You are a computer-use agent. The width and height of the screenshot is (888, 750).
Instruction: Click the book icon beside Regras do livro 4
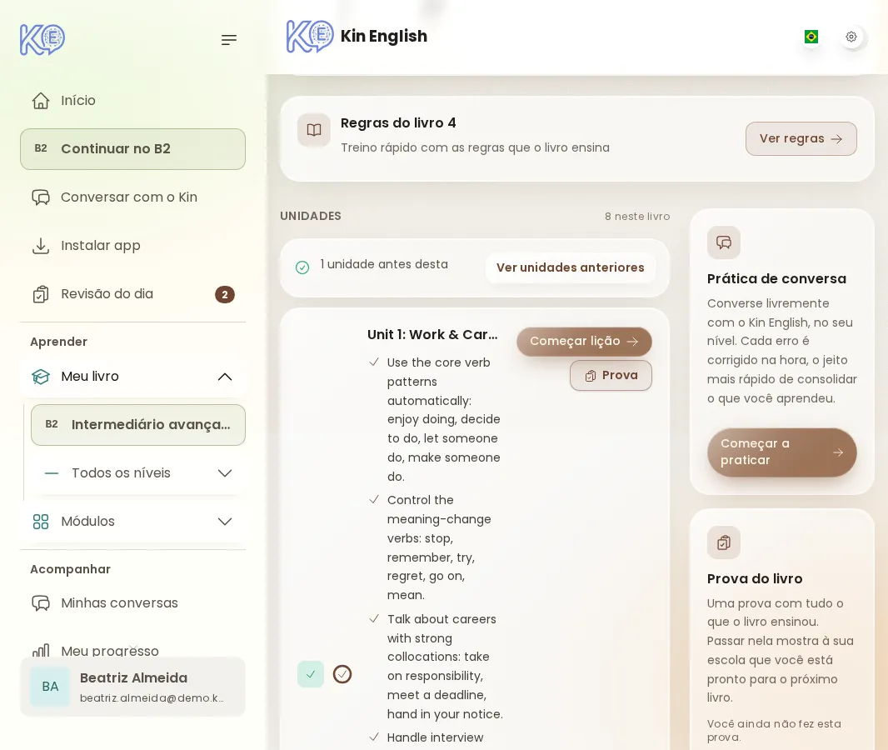coord(314,130)
